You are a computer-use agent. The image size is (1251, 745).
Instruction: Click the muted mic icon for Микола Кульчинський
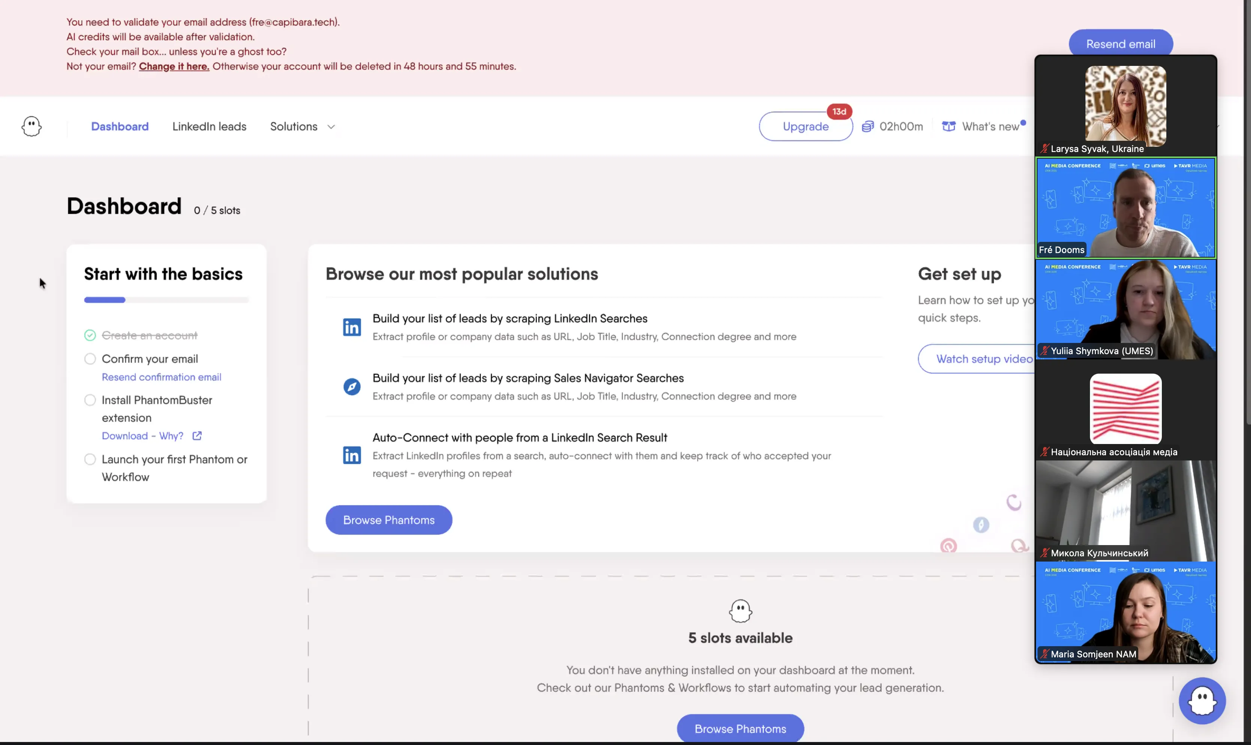(1045, 553)
